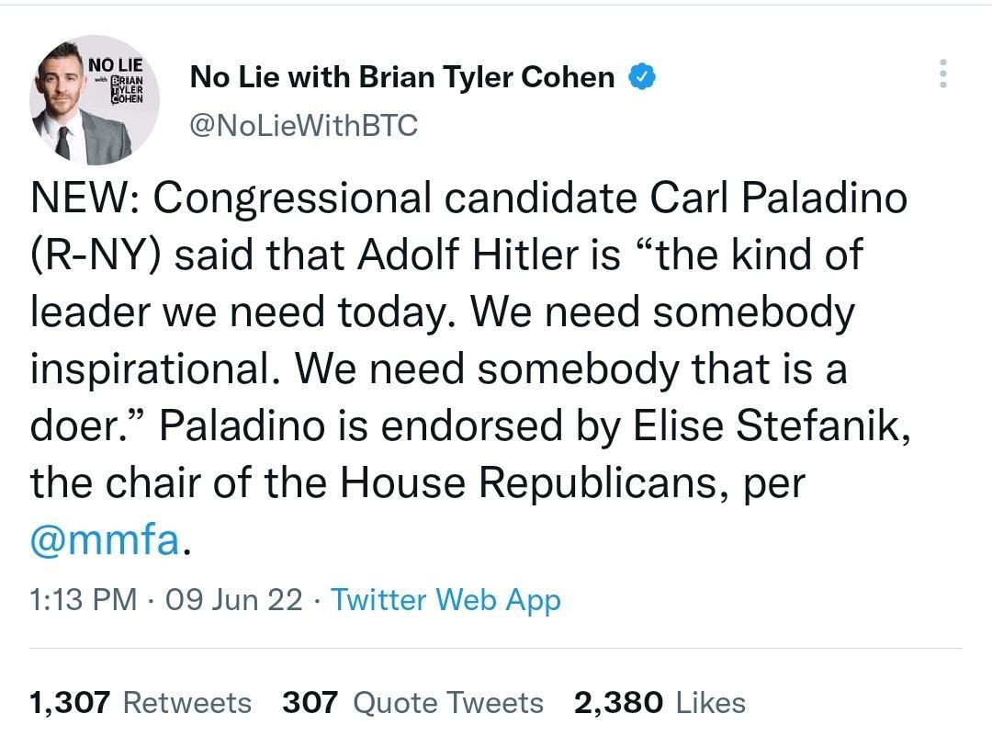Screen dimensions: 992x748
Task: Click the verified blue checkmark badge
Action: coord(641,77)
